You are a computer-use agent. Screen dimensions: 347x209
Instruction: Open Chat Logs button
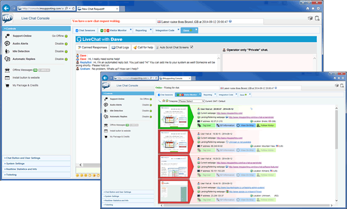(120, 48)
